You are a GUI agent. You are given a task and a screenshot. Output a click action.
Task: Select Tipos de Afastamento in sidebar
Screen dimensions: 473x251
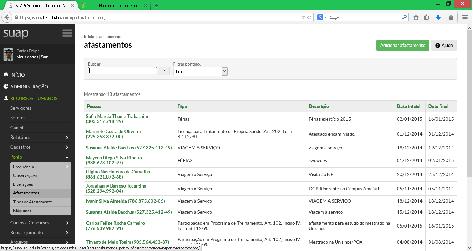pyautogui.click(x=33, y=202)
